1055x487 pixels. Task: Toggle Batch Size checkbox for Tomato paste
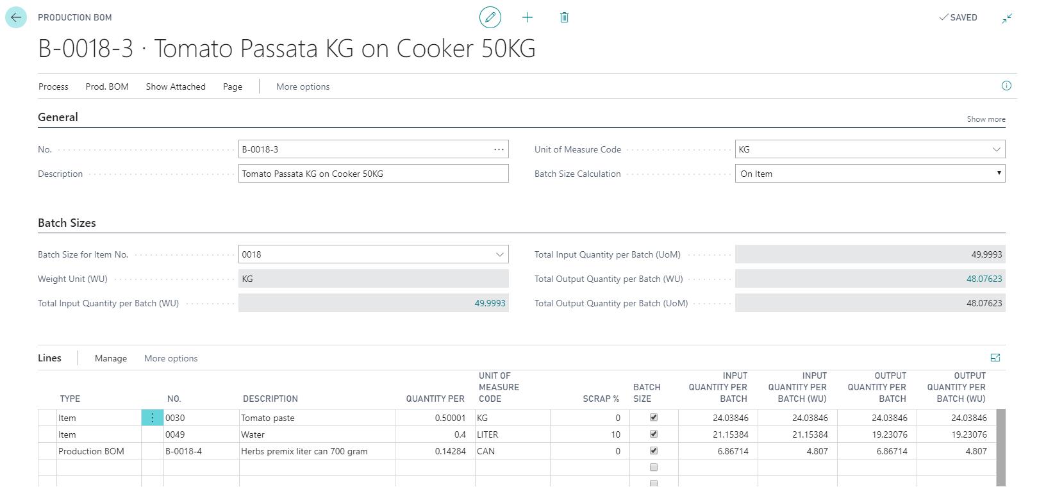pyautogui.click(x=653, y=417)
